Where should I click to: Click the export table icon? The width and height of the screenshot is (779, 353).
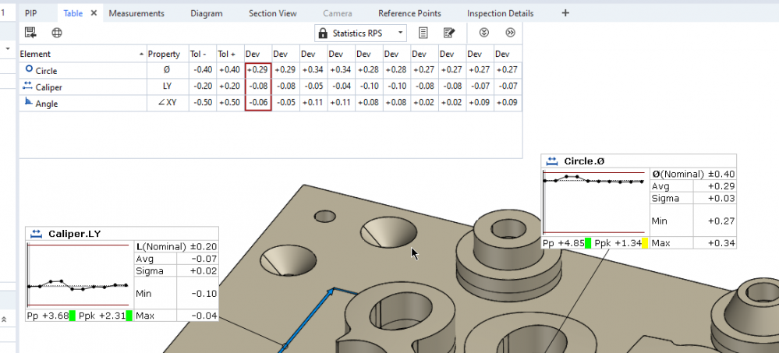point(31,33)
